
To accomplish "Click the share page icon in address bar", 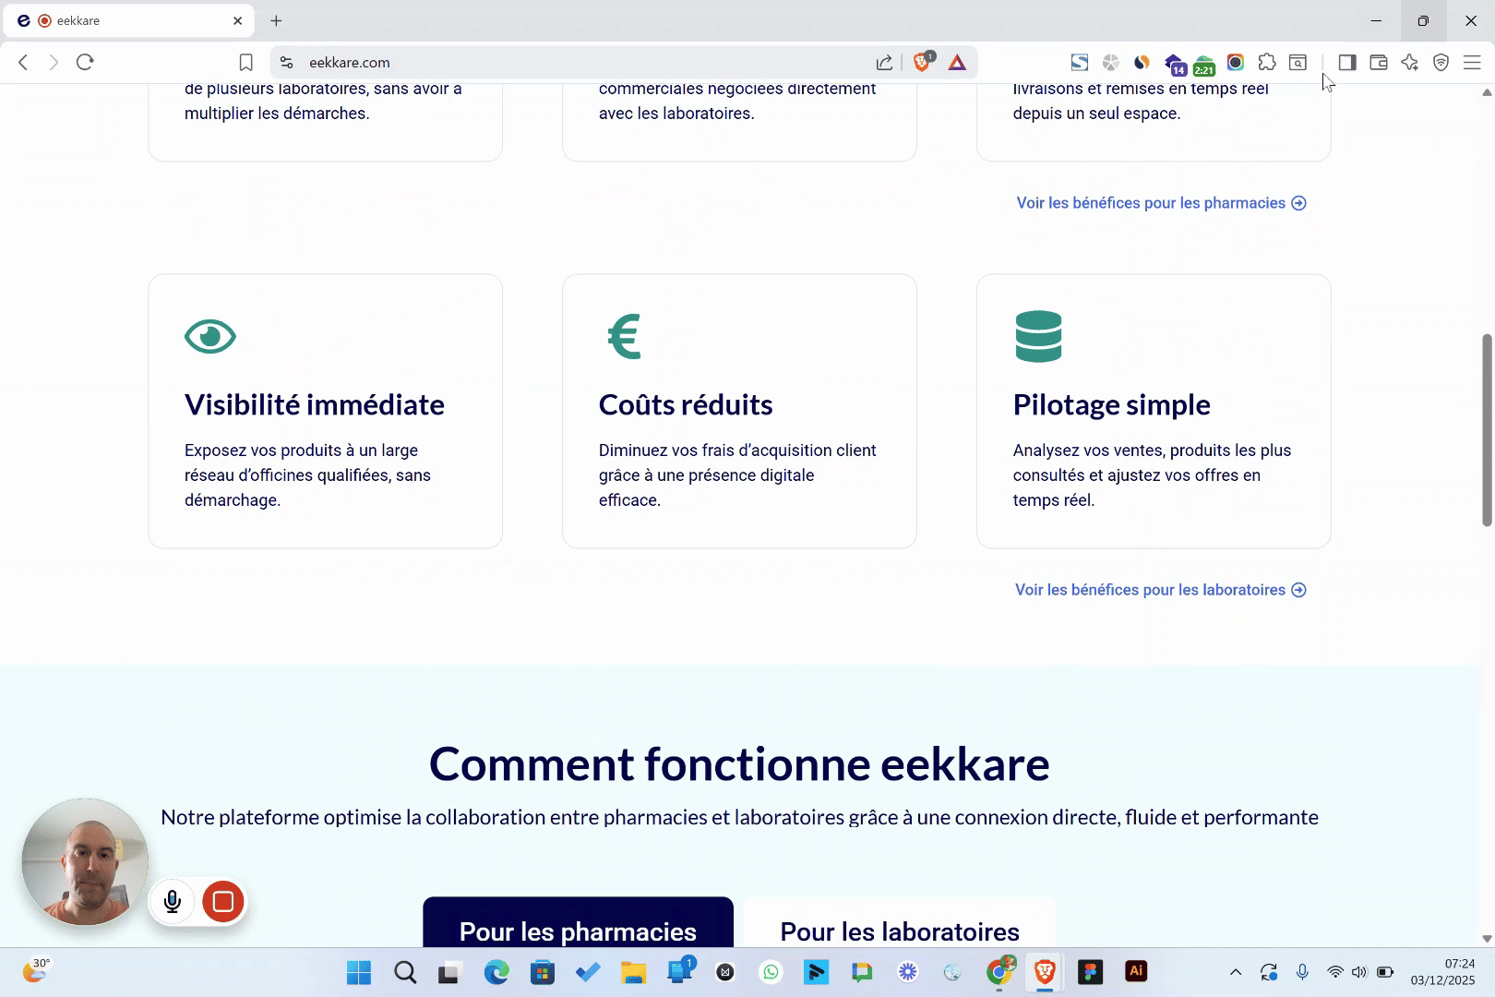I will 884,62.
